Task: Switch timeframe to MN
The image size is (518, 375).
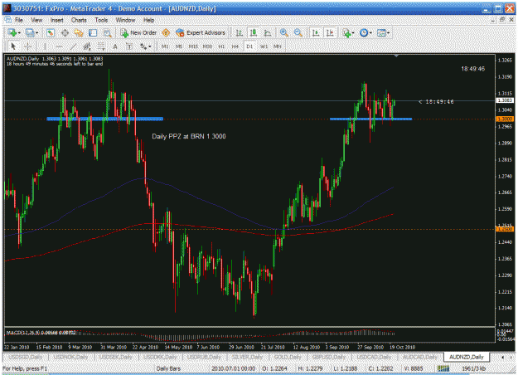Action: click(278, 46)
